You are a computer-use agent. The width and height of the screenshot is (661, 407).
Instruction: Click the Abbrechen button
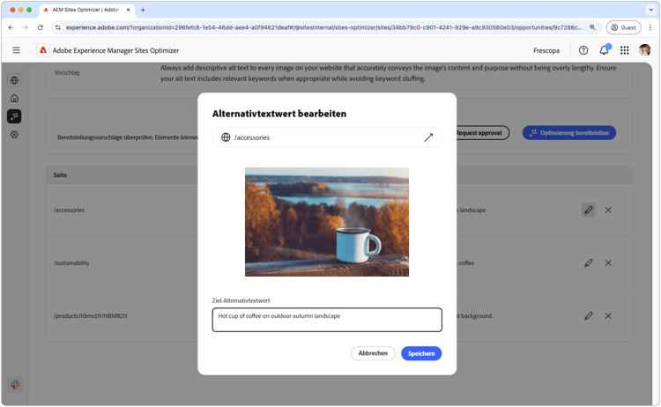point(373,353)
